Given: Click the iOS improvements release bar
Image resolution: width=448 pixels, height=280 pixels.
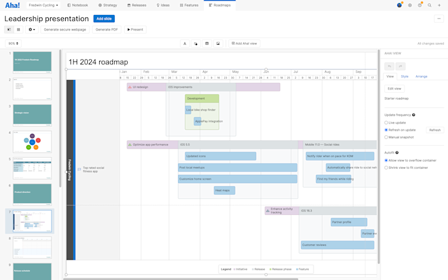Looking at the screenshot, I should 201,87.
